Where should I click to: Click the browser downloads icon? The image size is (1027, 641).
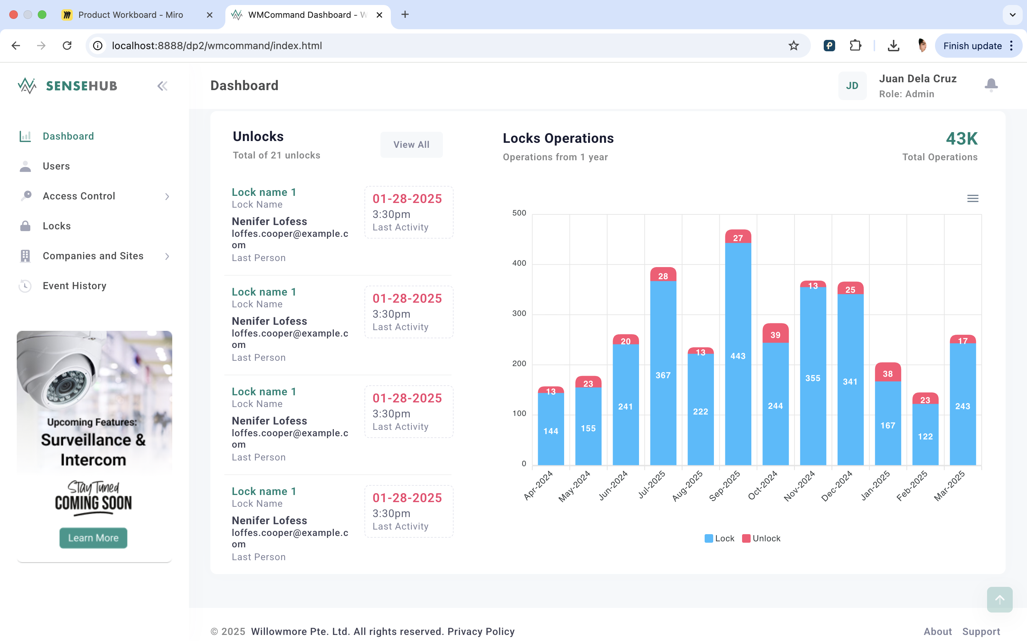893,46
